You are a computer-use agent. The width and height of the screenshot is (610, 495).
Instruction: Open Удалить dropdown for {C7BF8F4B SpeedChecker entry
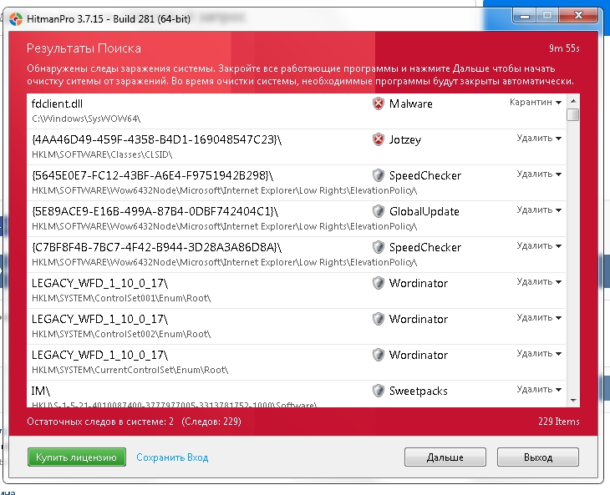click(539, 246)
